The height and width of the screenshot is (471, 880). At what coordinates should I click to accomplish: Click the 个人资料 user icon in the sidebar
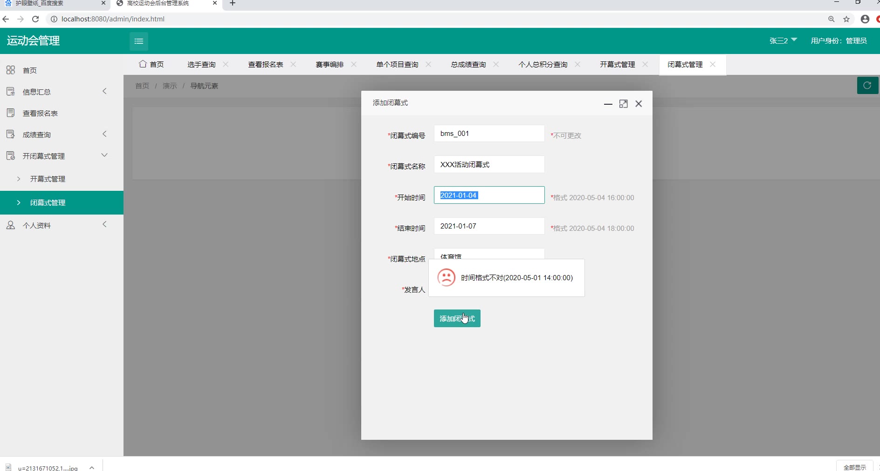click(11, 225)
